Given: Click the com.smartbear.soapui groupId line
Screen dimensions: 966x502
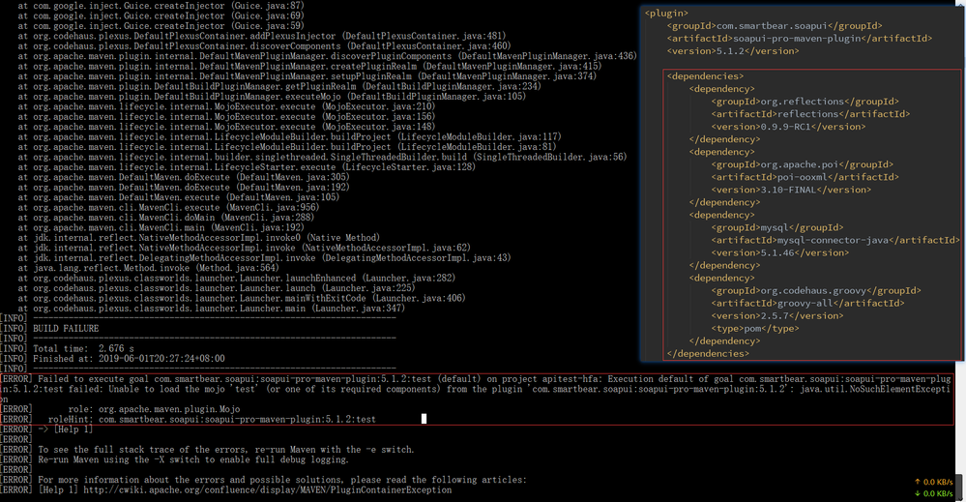Looking at the screenshot, I should click(774, 26).
